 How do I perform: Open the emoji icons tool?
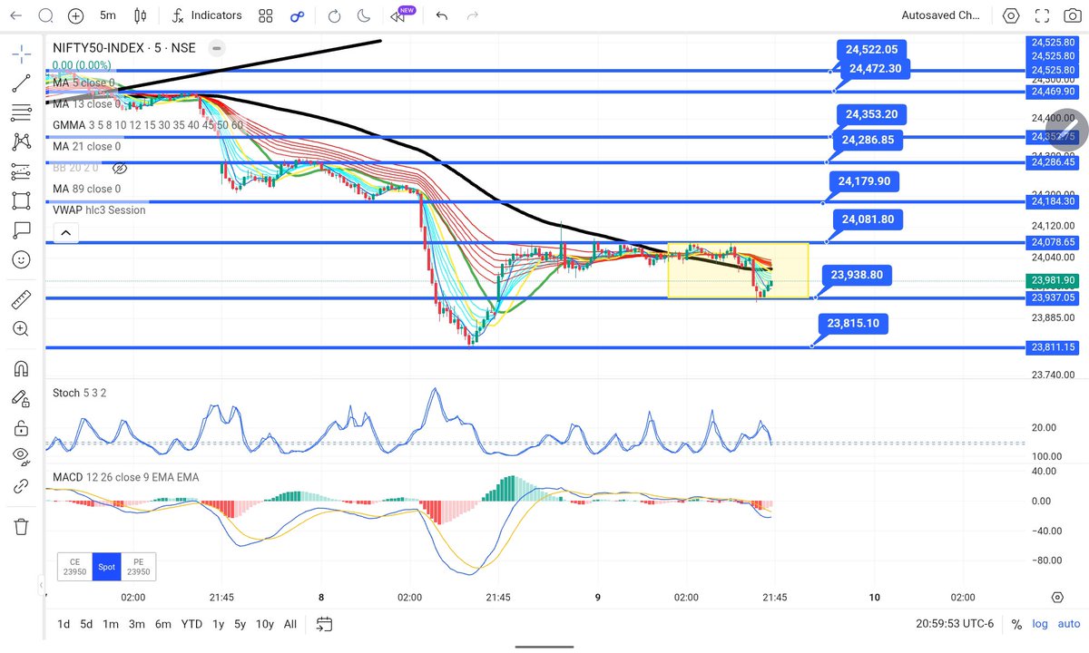[x=21, y=259]
